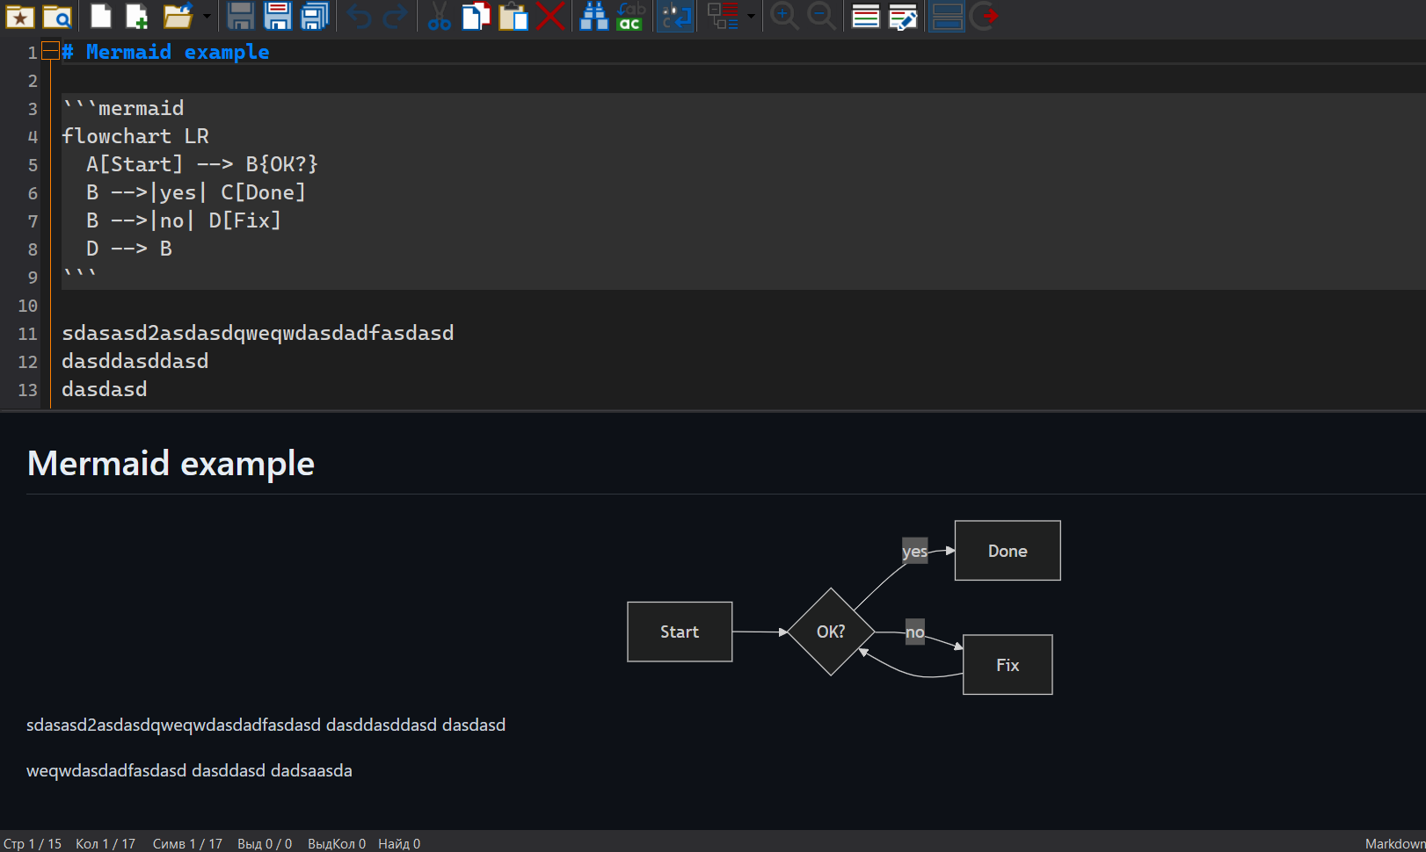Click the 'yes' edge label
The width and height of the screenshot is (1426, 852).
pyautogui.click(x=914, y=551)
